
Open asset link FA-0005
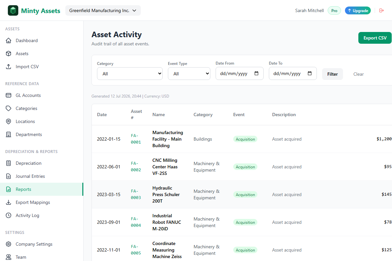[x=136, y=250]
